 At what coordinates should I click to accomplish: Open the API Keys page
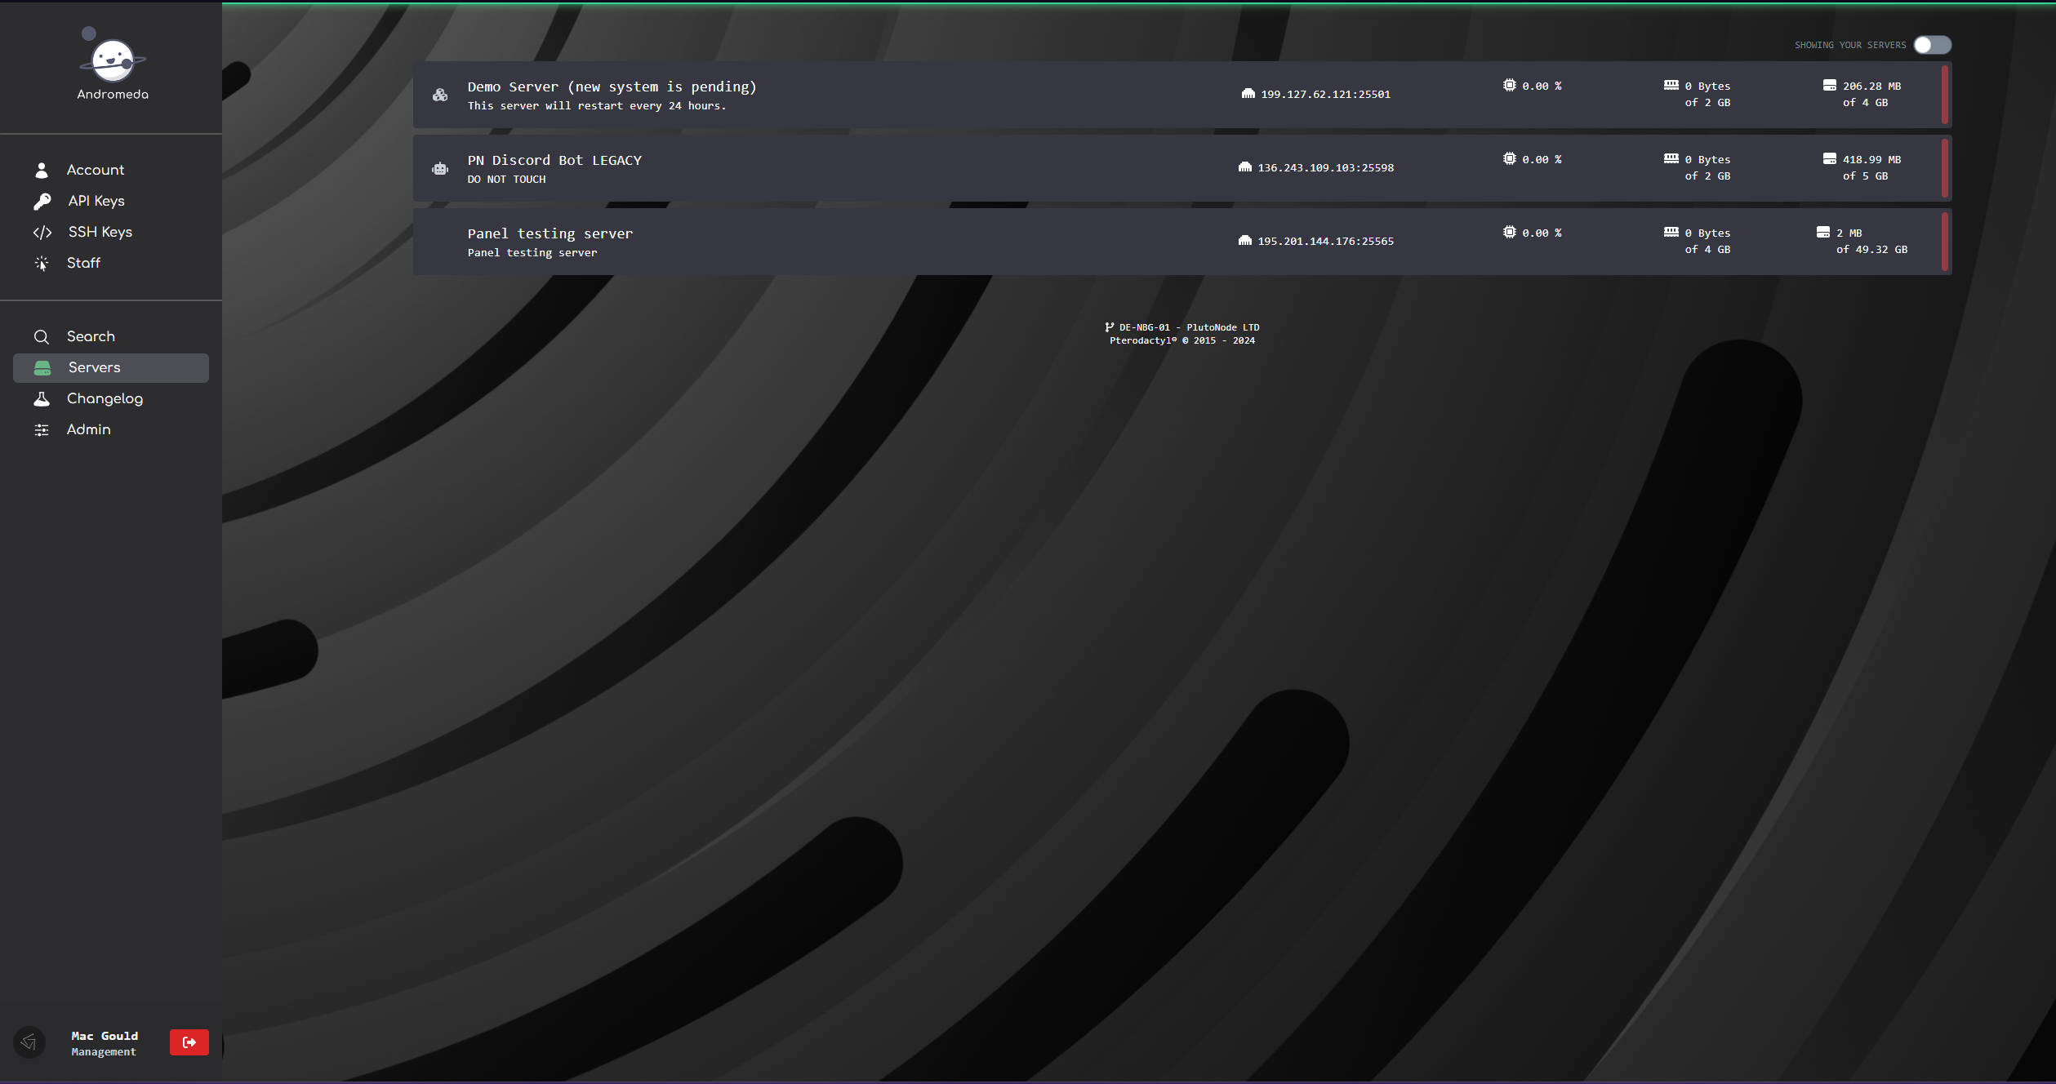(111, 201)
